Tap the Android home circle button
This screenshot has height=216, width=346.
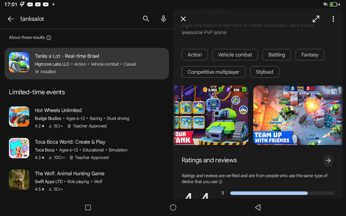[173, 208]
